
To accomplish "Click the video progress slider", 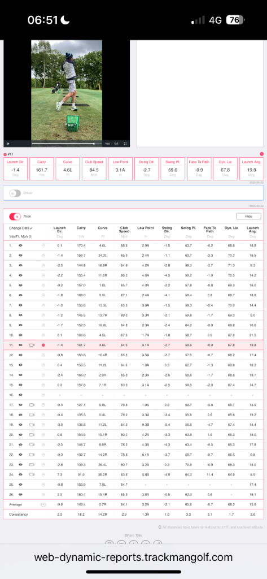I will [x=67, y=144].
